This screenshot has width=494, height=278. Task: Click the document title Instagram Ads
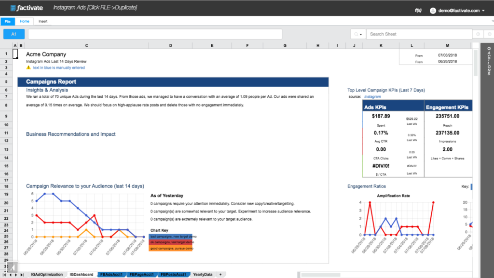(x=95, y=8)
